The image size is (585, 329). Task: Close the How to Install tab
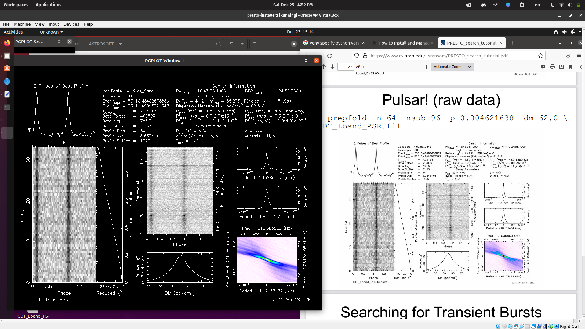[432, 43]
